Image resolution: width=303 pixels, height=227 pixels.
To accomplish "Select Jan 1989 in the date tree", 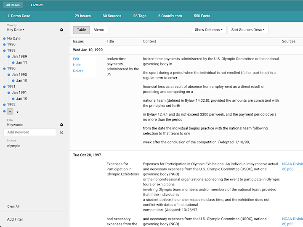I will (x=19, y=56).
